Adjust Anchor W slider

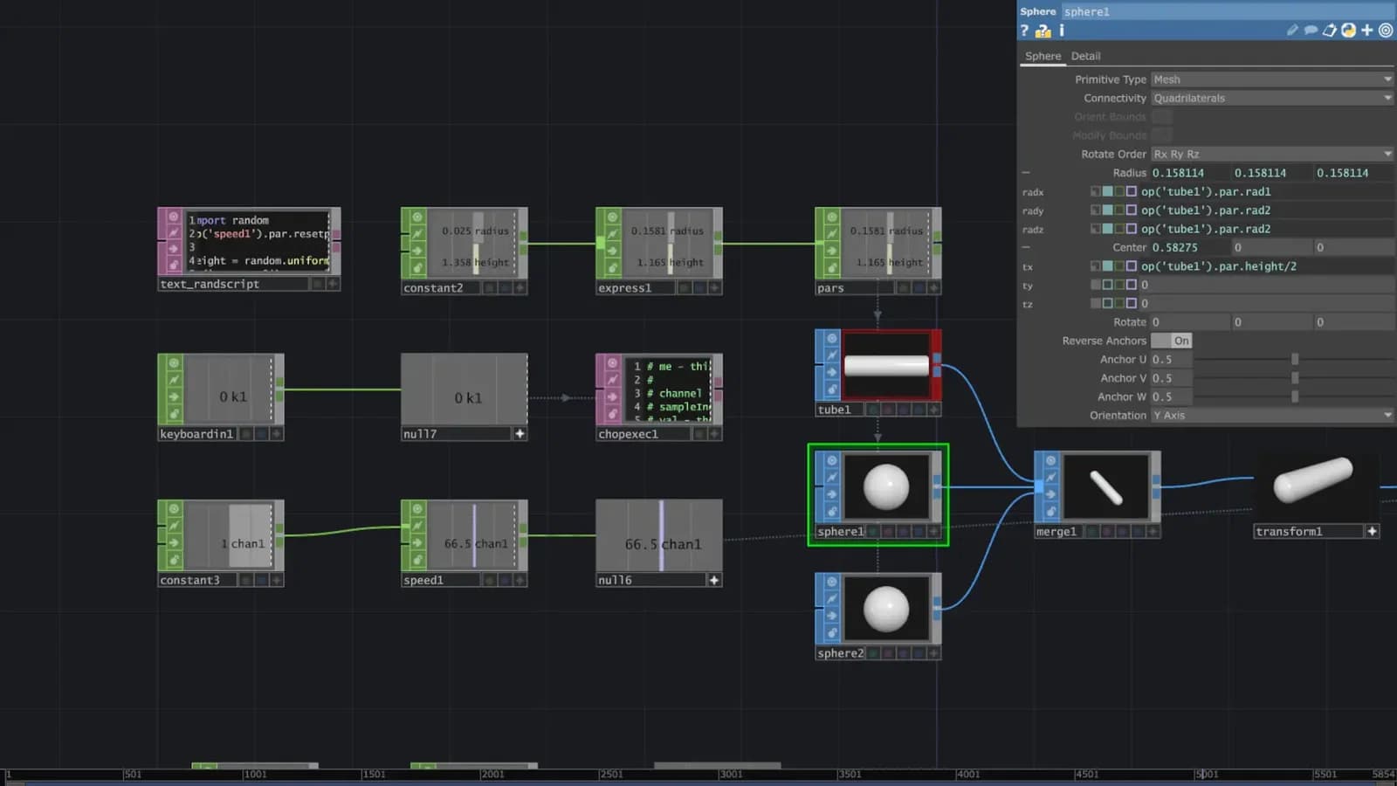tap(1294, 396)
